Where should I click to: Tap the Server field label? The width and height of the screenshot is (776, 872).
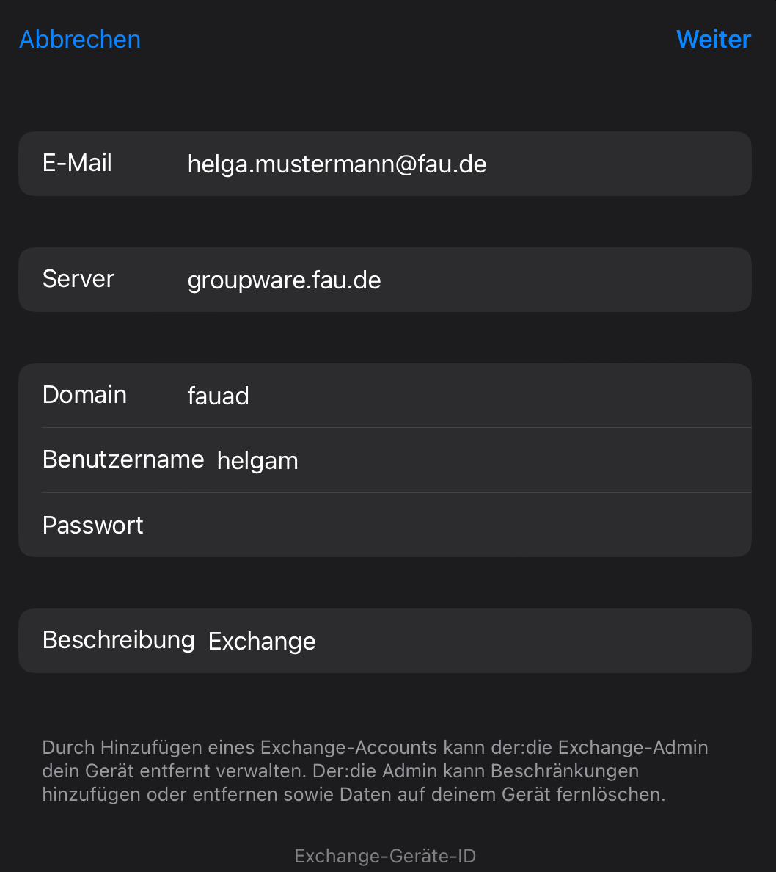tap(78, 279)
